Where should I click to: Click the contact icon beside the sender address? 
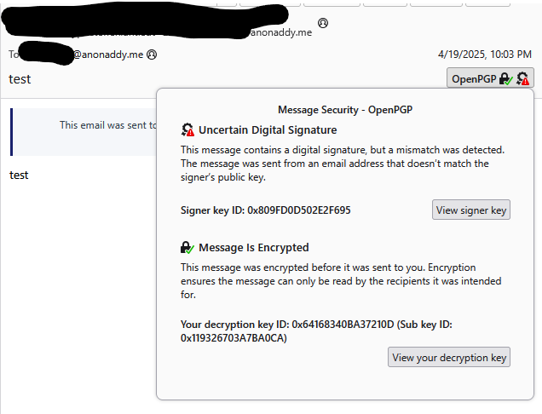[x=323, y=23]
